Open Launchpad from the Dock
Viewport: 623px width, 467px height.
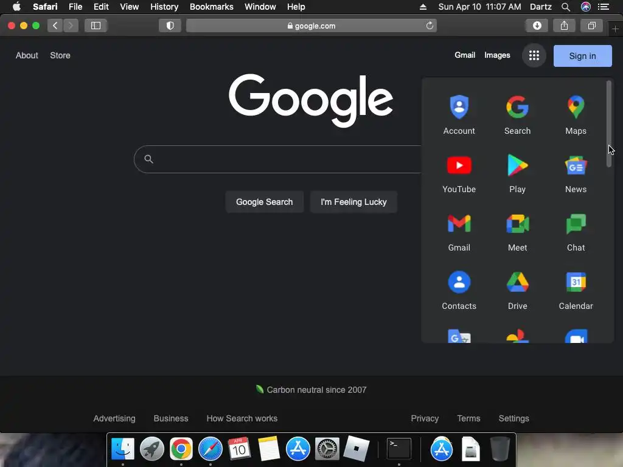click(x=151, y=449)
